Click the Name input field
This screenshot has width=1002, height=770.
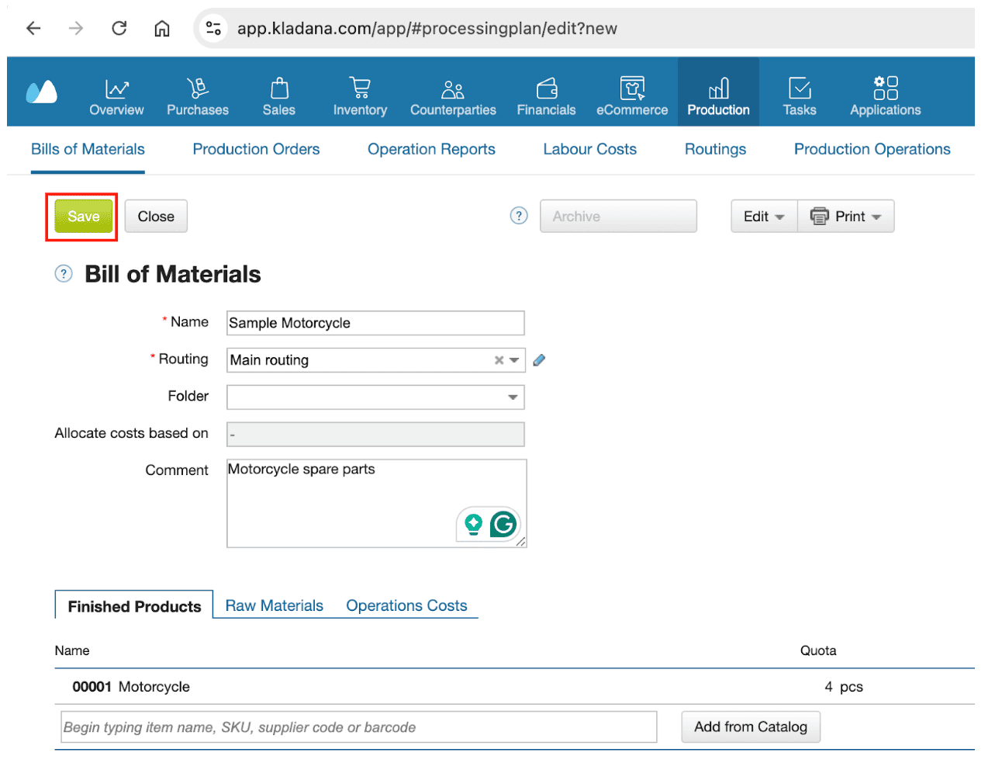[x=375, y=323]
